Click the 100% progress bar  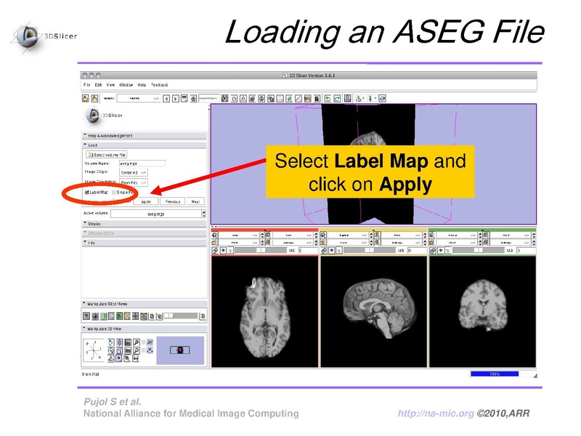click(495, 374)
